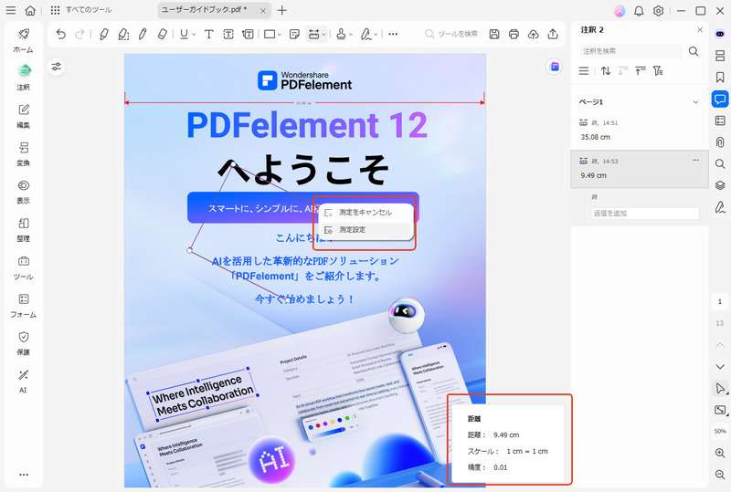731x492 pixels.
Task: Open the hamburger main menu
Action: 10,10
